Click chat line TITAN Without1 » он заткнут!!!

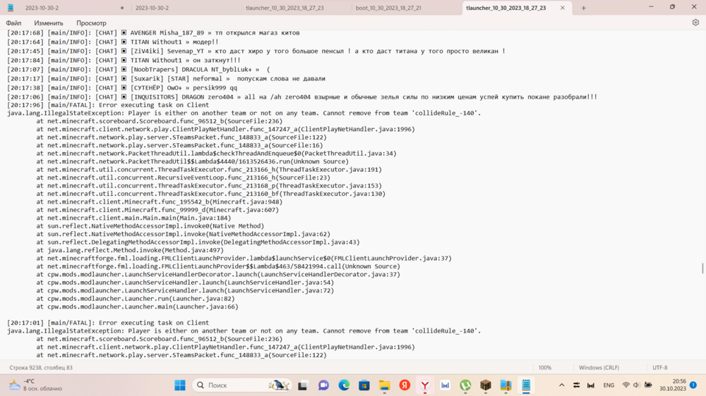click(124, 60)
